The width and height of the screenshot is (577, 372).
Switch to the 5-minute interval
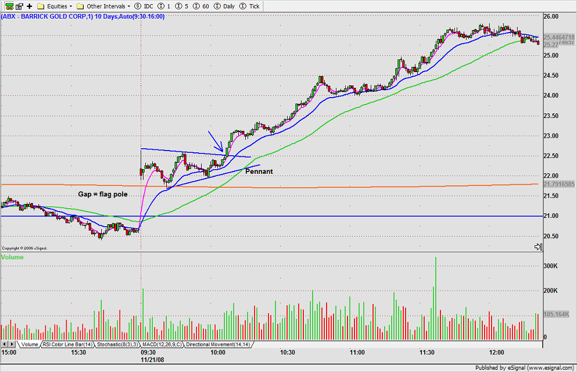click(x=182, y=6)
